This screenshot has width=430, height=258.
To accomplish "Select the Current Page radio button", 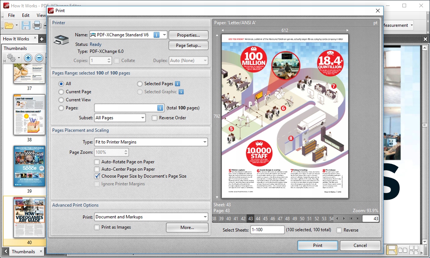I will coord(61,92).
